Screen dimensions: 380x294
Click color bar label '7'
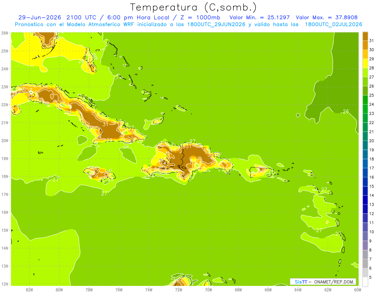pos(370,259)
